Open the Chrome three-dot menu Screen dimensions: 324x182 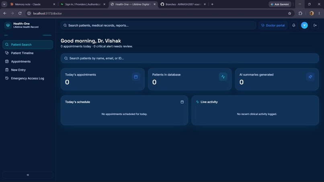[319, 13]
